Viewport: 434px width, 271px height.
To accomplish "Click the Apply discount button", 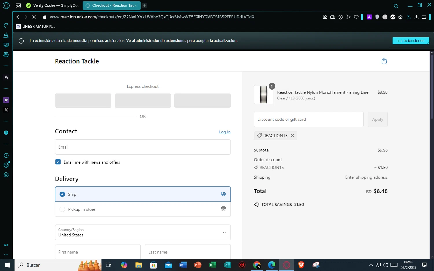I will click(x=378, y=119).
